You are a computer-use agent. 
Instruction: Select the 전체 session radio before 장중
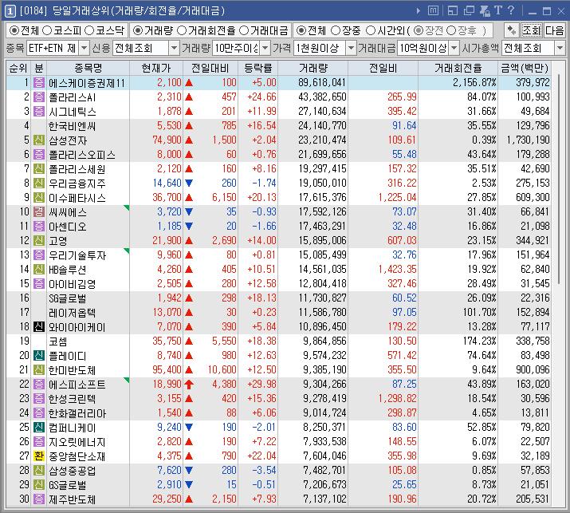(301, 30)
